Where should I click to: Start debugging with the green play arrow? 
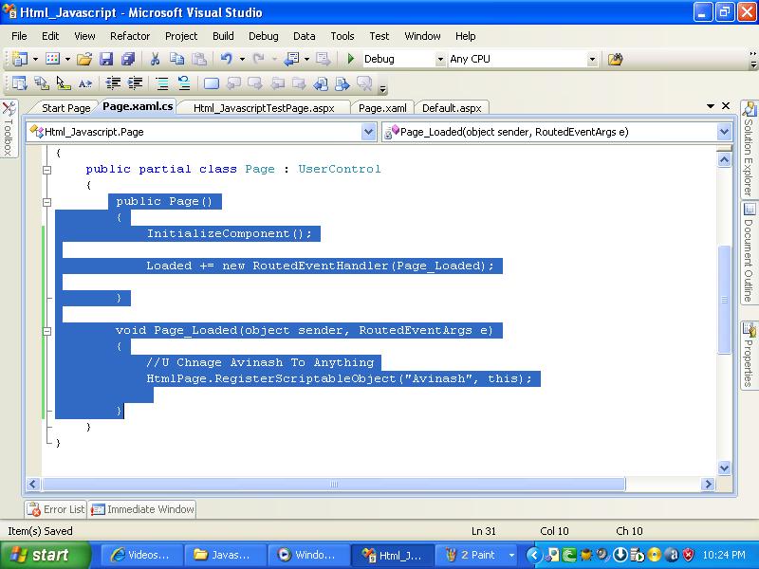(351, 59)
